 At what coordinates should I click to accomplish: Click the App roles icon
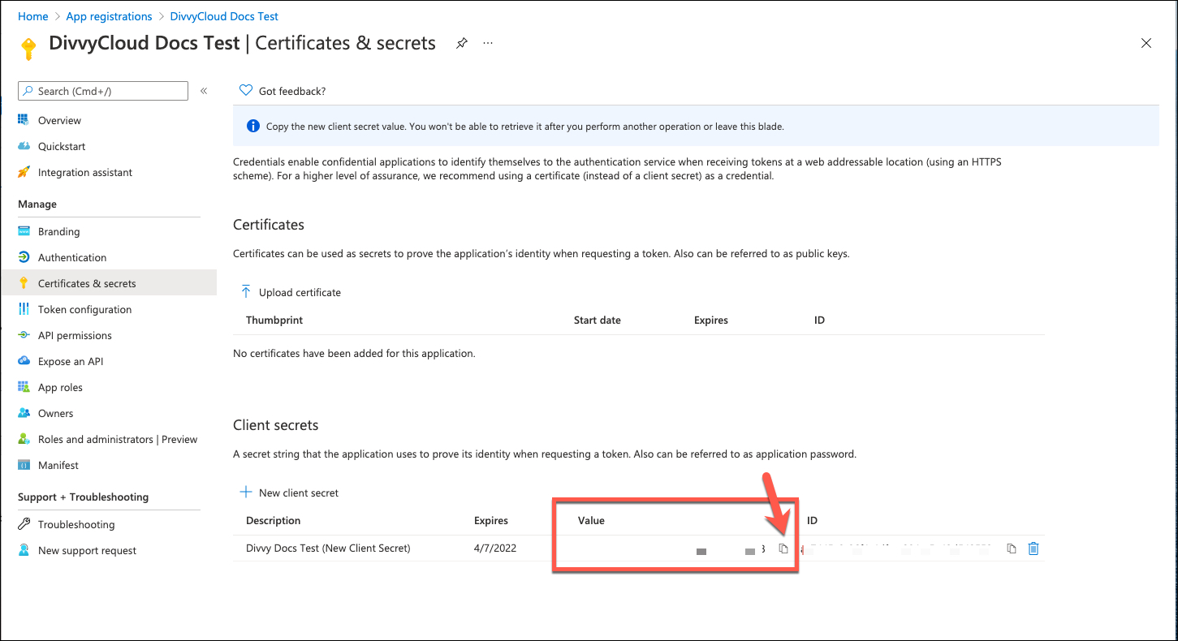point(24,387)
